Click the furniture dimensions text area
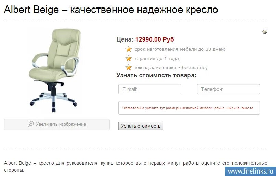This screenshot has width=276, height=176. pyautogui.click(x=189, y=108)
